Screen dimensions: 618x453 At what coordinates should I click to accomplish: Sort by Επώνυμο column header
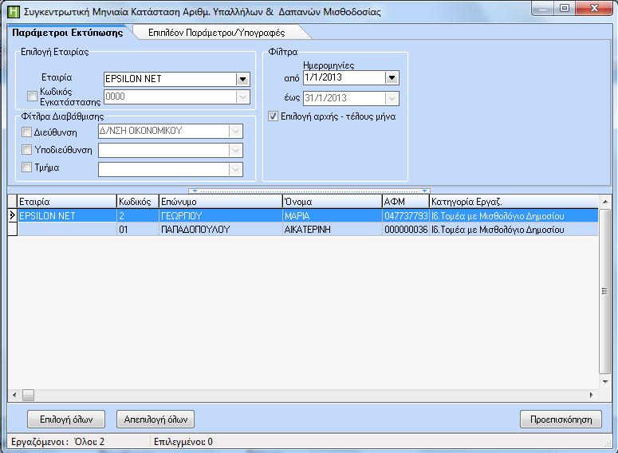221,202
